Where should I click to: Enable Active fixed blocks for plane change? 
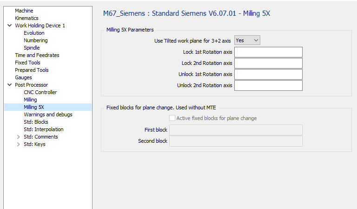click(172, 118)
